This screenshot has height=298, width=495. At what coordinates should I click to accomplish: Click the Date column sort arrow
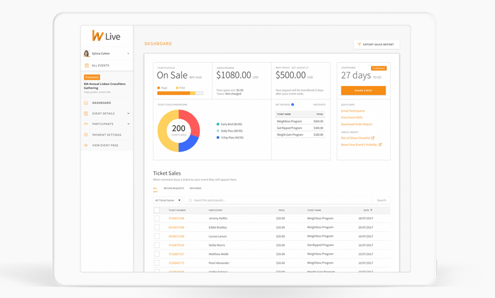(x=371, y=210)
